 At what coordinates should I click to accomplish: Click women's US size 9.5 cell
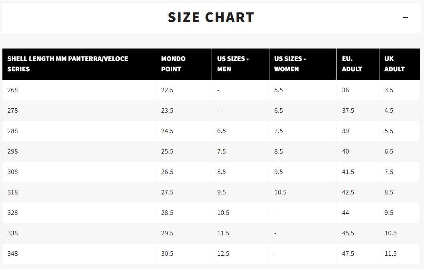click(303, 172)
